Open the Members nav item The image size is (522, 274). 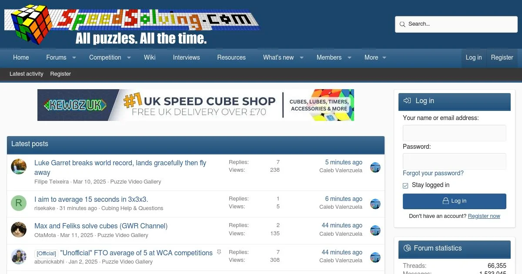[x=329, y=57]
